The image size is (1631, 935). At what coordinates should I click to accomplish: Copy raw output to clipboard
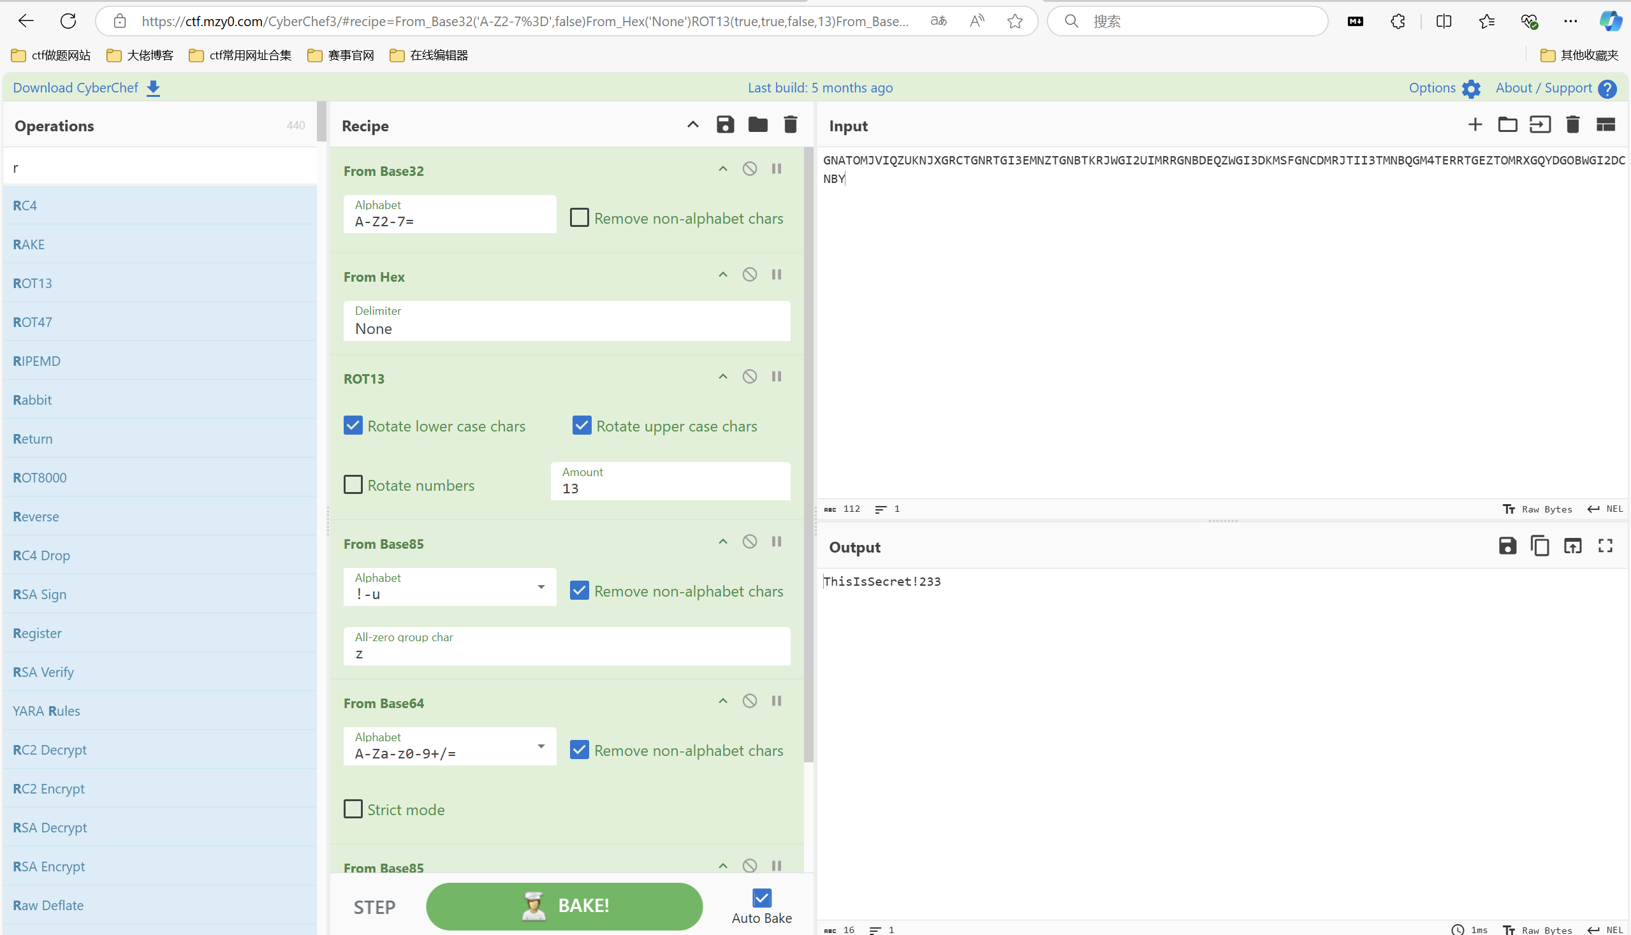pyautogui.click(x=1540, y=546)
